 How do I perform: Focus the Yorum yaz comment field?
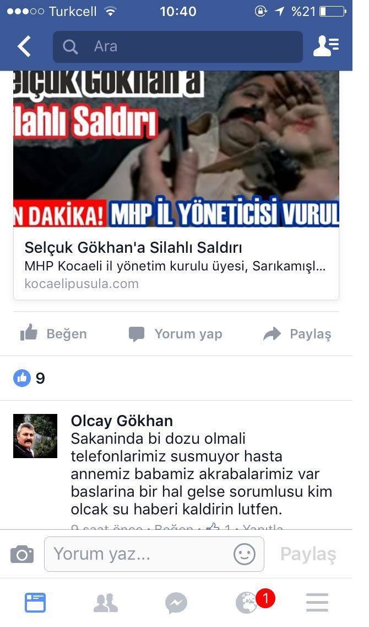[x=154, y=554]
